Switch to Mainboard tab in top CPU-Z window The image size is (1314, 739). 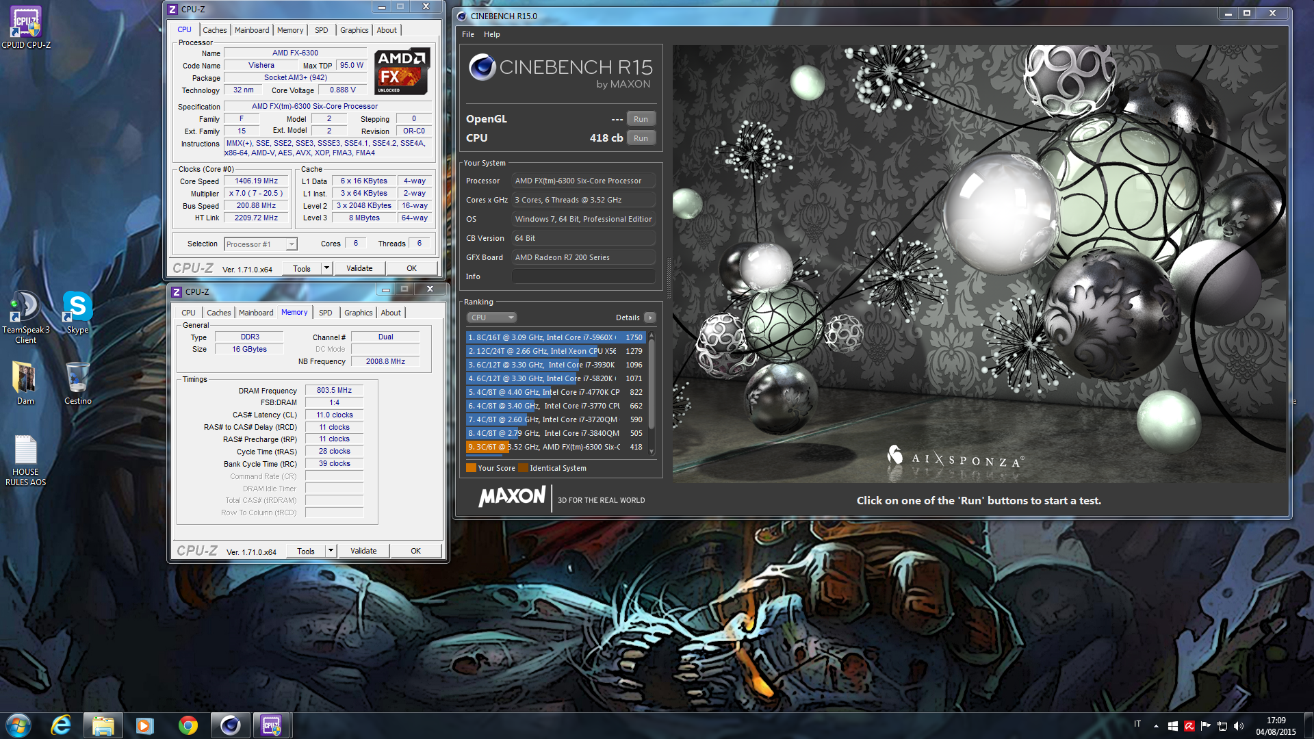click(x=252, y=30)
